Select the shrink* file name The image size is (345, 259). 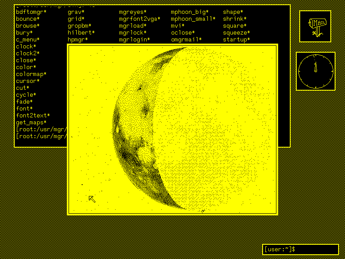click(x=235, y=19)
